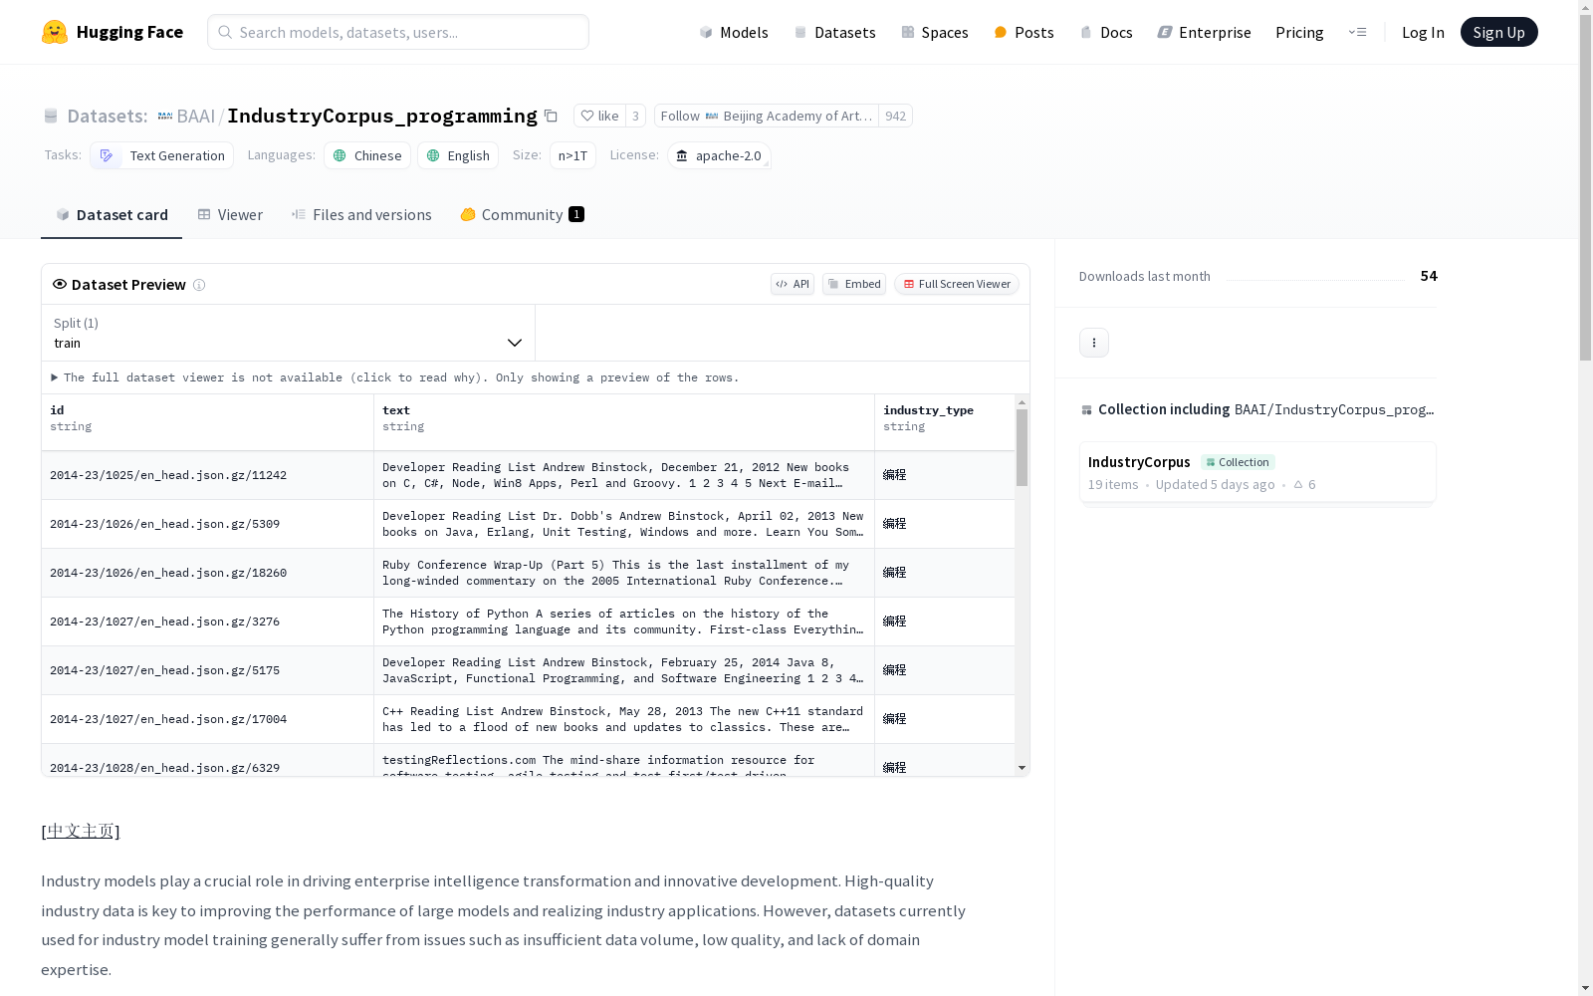Open Docs in top navigation

tap(1106, 32)
